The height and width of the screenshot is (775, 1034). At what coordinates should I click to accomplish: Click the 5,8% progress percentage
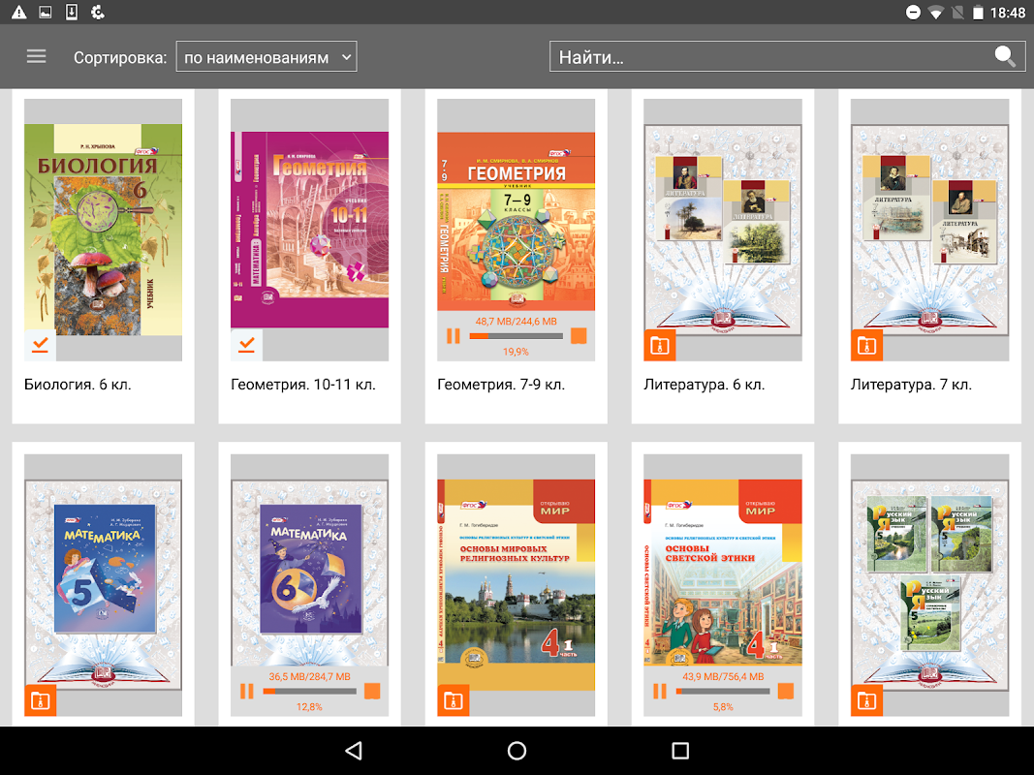pyautogui.click(x=723, y=707)
